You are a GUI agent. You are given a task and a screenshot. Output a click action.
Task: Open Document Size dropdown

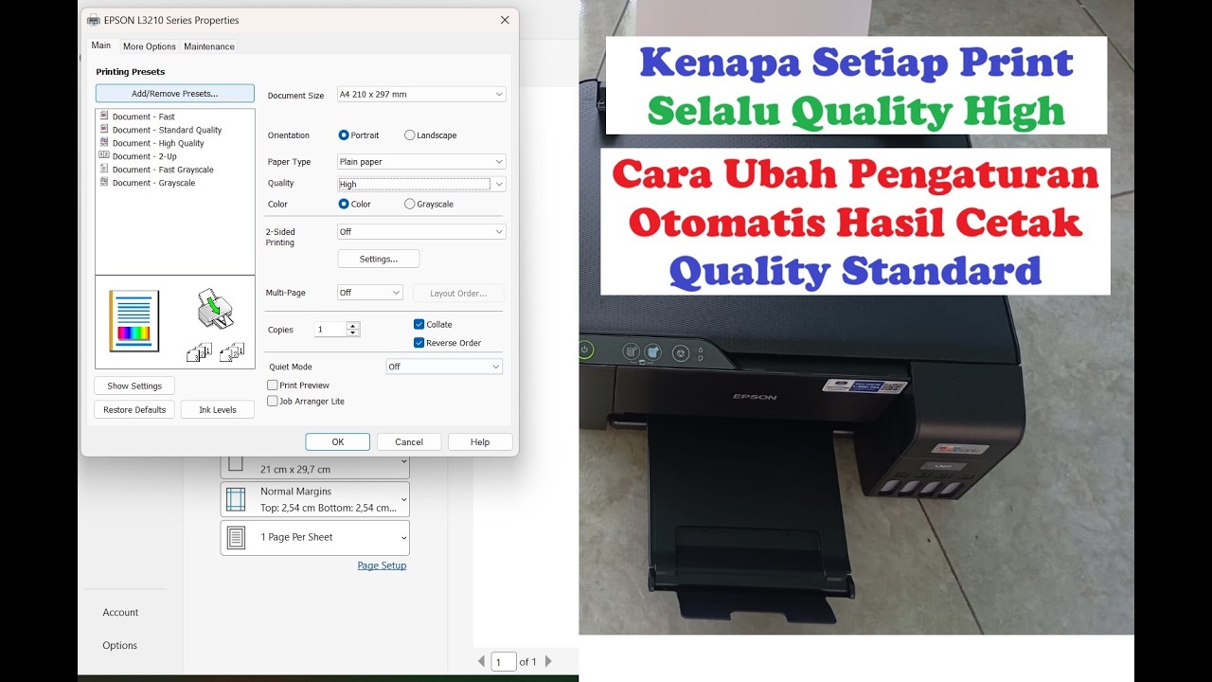[421, 95]
